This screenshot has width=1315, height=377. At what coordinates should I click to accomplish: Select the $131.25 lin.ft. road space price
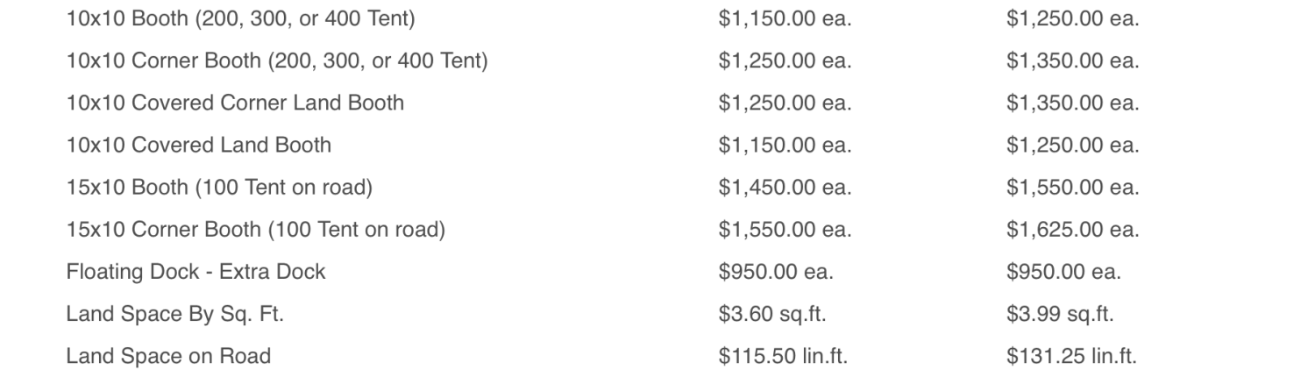click(1071, 356)
